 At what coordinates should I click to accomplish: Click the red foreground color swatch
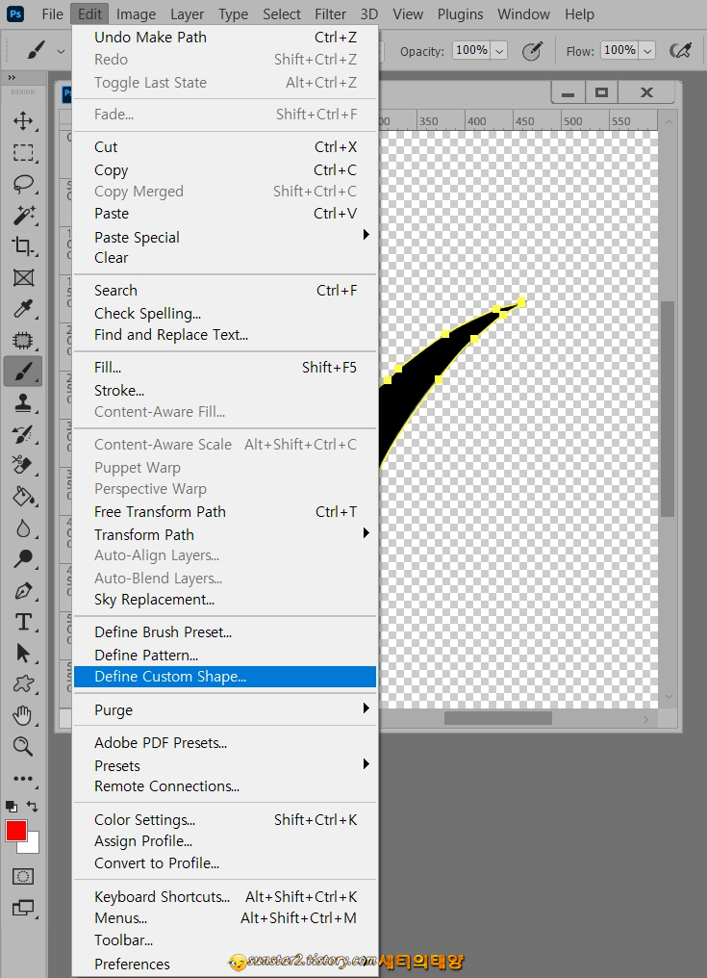[x=15, y=830]
